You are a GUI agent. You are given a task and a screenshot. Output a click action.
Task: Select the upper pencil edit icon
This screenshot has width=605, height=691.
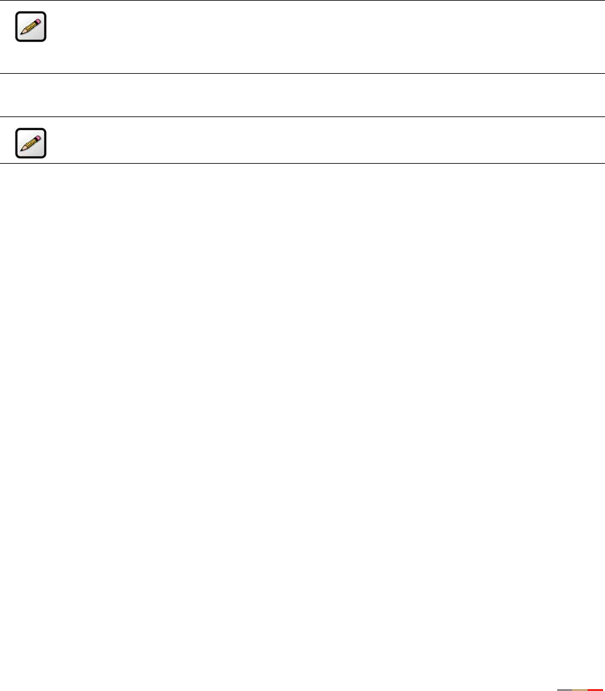31,27
